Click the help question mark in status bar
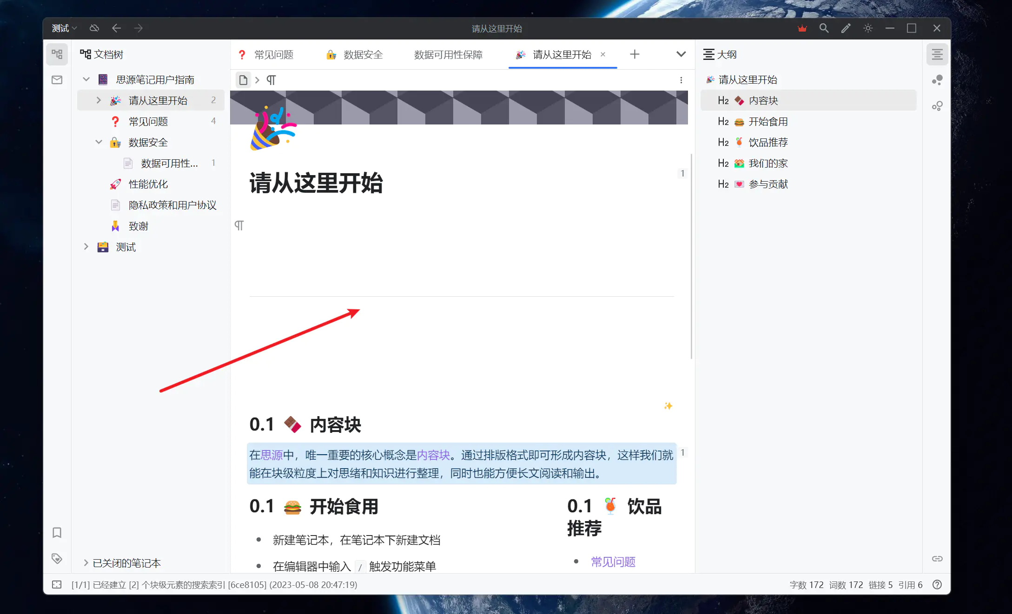1012x614 pixels. [x=937, y=585]
